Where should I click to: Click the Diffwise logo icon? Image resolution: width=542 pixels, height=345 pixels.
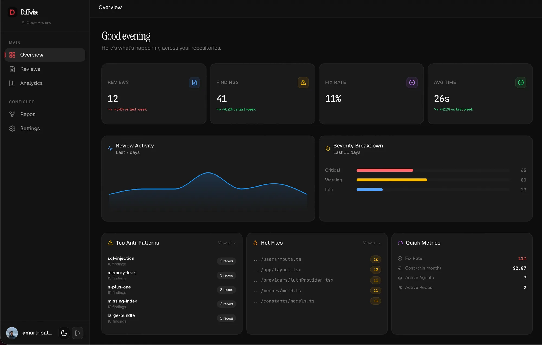(12, 12)
